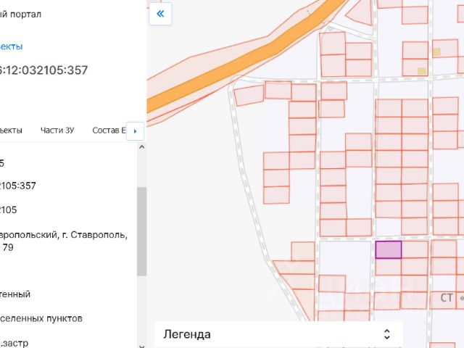Open the Части ЗУ tab
The image size is (464, 348).
pyautogui.click(x=57, y=130)
